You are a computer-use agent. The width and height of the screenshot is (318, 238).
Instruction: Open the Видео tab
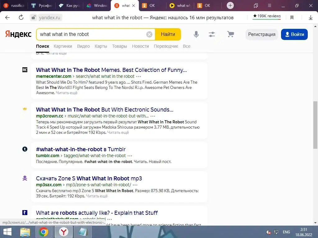(x=83, y=46)
